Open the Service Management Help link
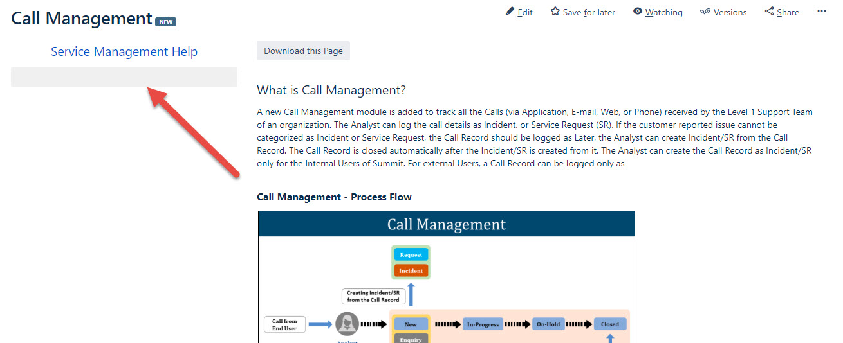843x343 pixels. pos(124,51)
